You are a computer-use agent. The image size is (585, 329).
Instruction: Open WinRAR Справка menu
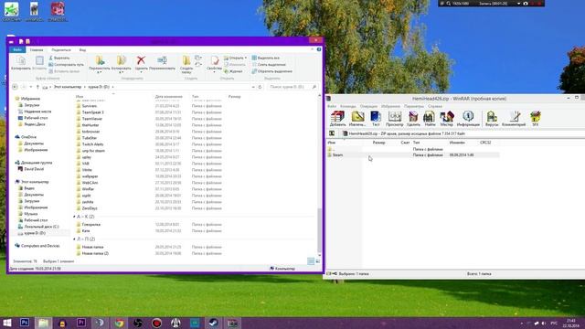coord(435,106)
